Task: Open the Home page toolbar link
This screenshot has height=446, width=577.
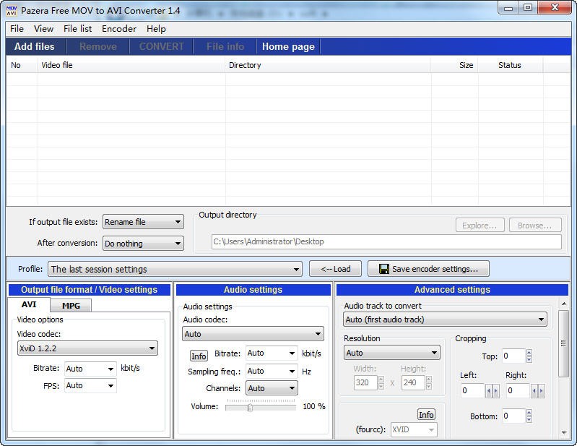Action: pyautogui.click(x=288, y=46)
